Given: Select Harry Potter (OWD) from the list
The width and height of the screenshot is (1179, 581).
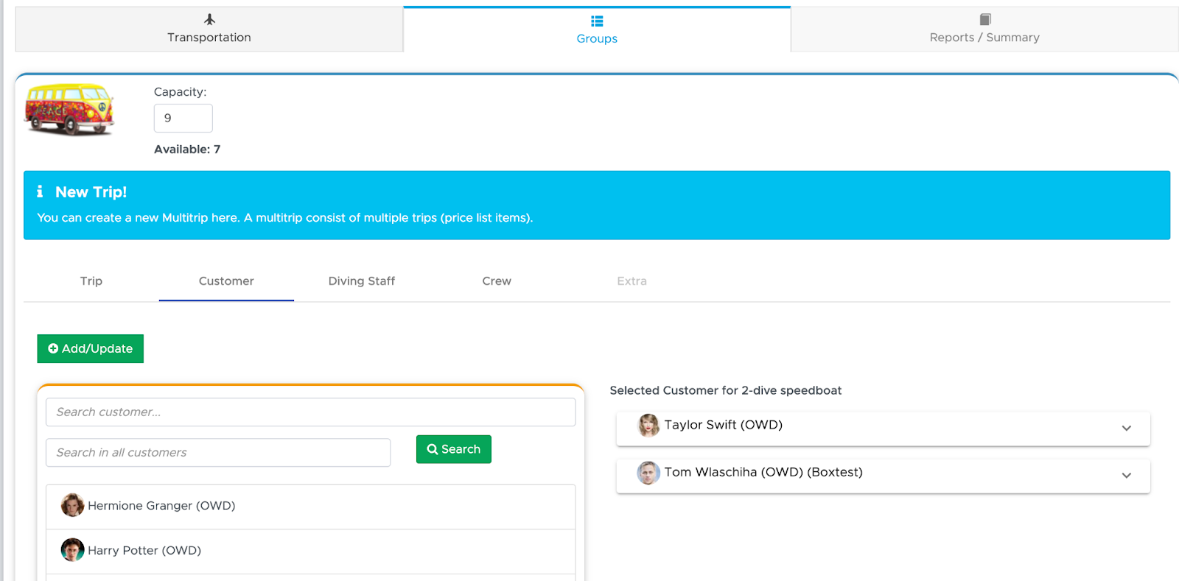Looking at the screenshot, I should click(311, 552).
